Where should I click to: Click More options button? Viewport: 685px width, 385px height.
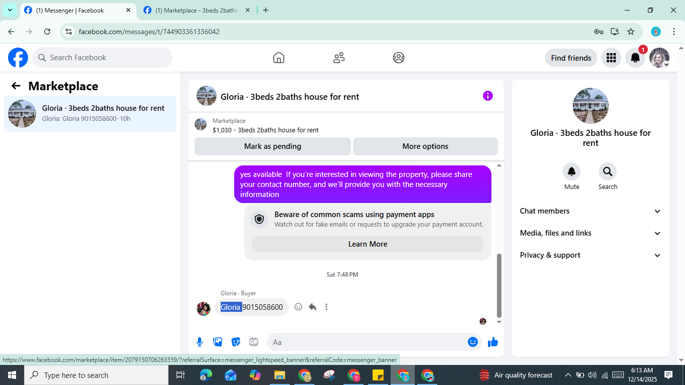(x=425, y=146)
